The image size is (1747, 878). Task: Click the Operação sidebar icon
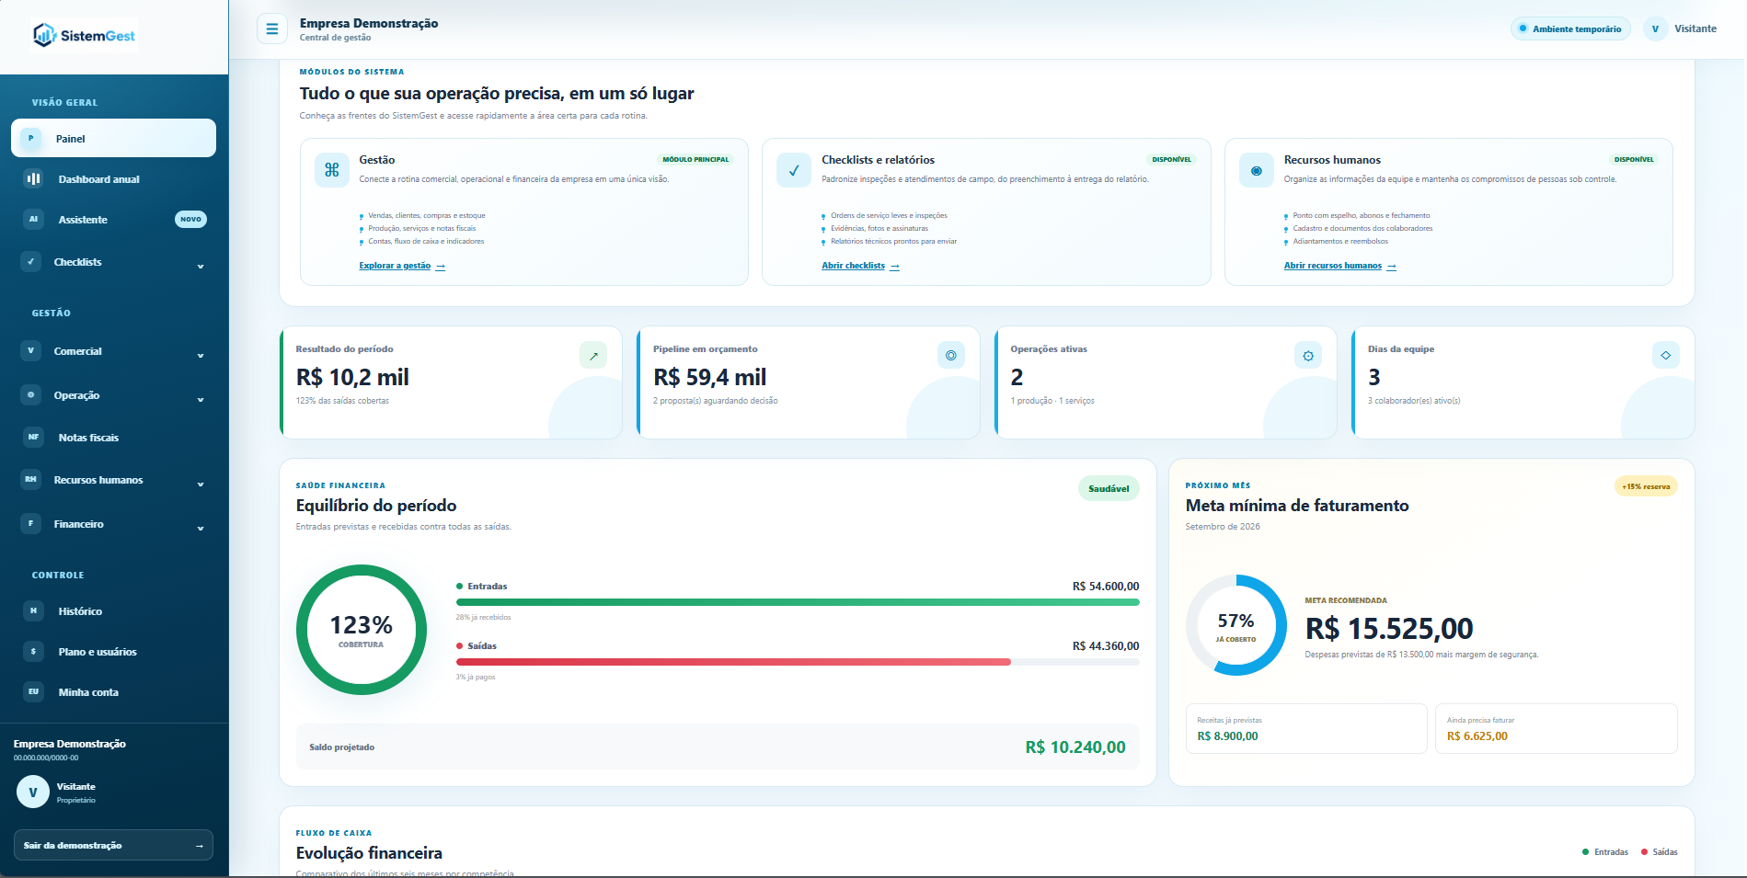[31, 394]
